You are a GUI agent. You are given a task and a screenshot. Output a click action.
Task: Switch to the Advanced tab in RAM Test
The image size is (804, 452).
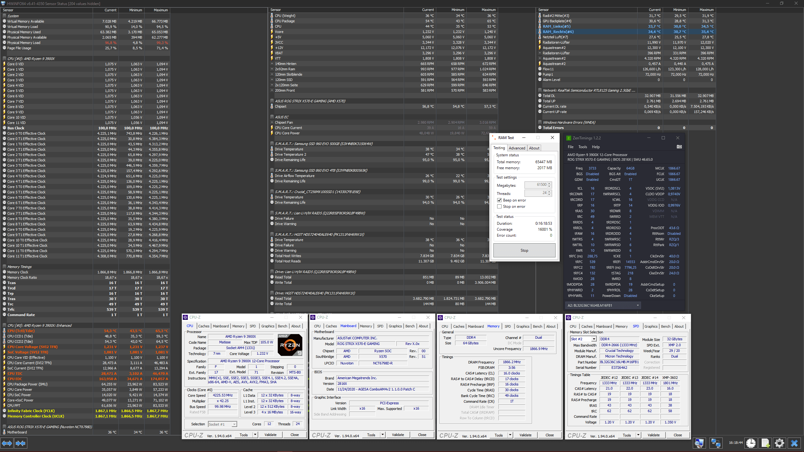(x=517, y=148)
